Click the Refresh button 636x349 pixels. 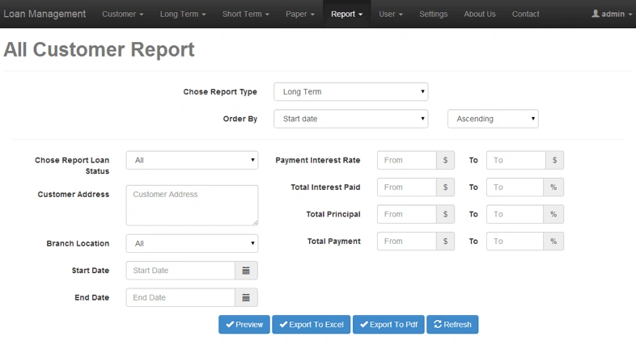coord(452,325)
